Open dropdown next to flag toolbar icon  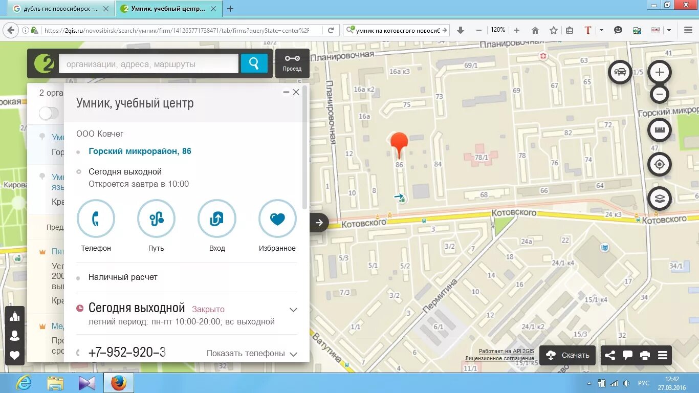click(x=669, y=30)
